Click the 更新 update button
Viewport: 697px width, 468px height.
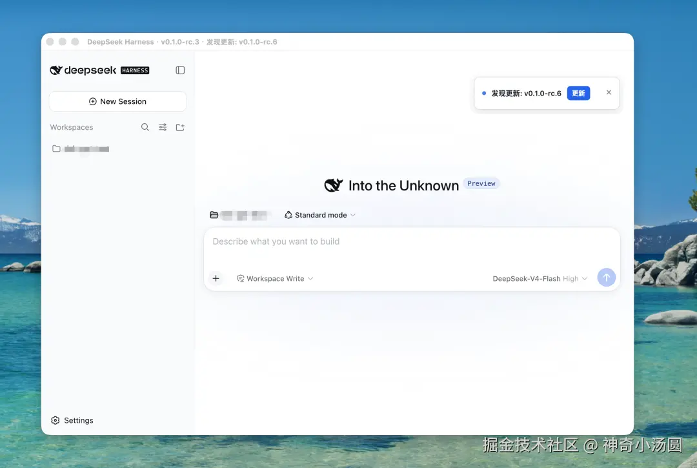[x=578, y=94]
